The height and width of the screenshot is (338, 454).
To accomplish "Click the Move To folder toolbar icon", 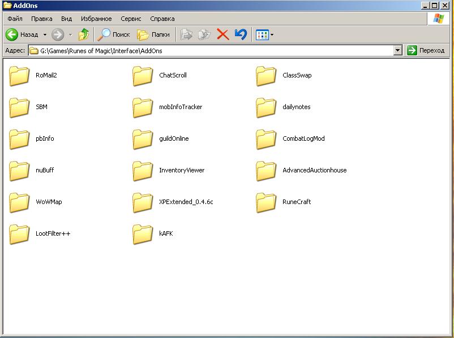I will [x=186, y=34].
